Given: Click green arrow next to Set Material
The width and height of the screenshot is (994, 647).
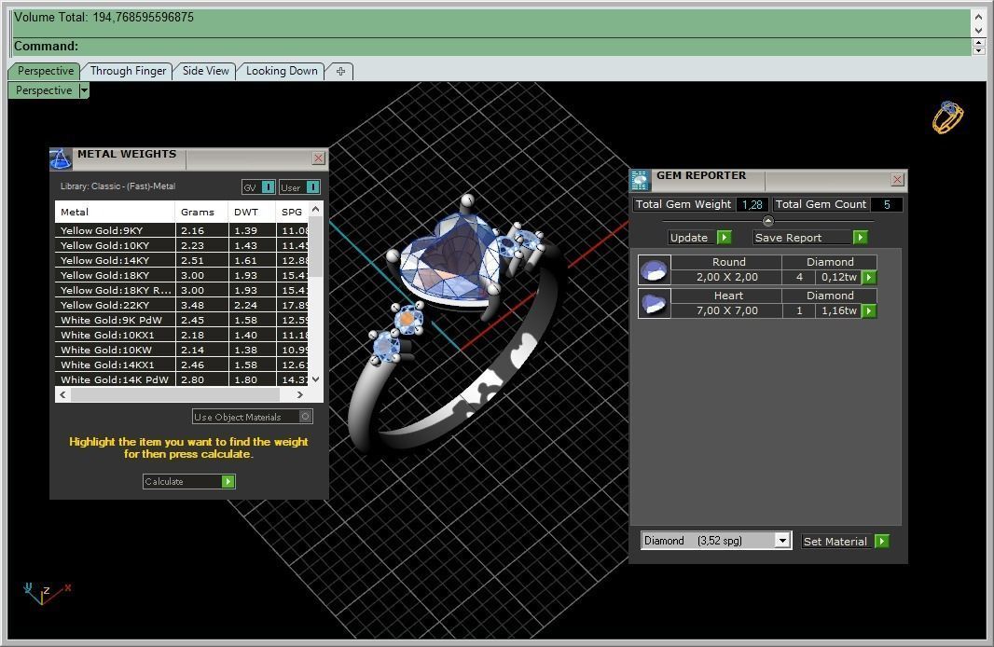Looking at the screenshot, I should coord(882,541).
